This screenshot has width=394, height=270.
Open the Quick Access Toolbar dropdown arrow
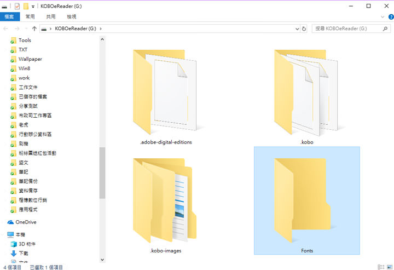33,7
